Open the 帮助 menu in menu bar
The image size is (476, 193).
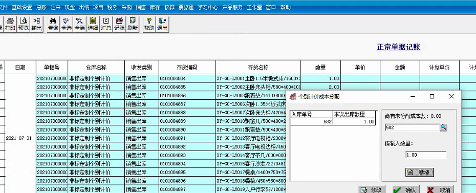pyautogui.click(x=286, y=8)
